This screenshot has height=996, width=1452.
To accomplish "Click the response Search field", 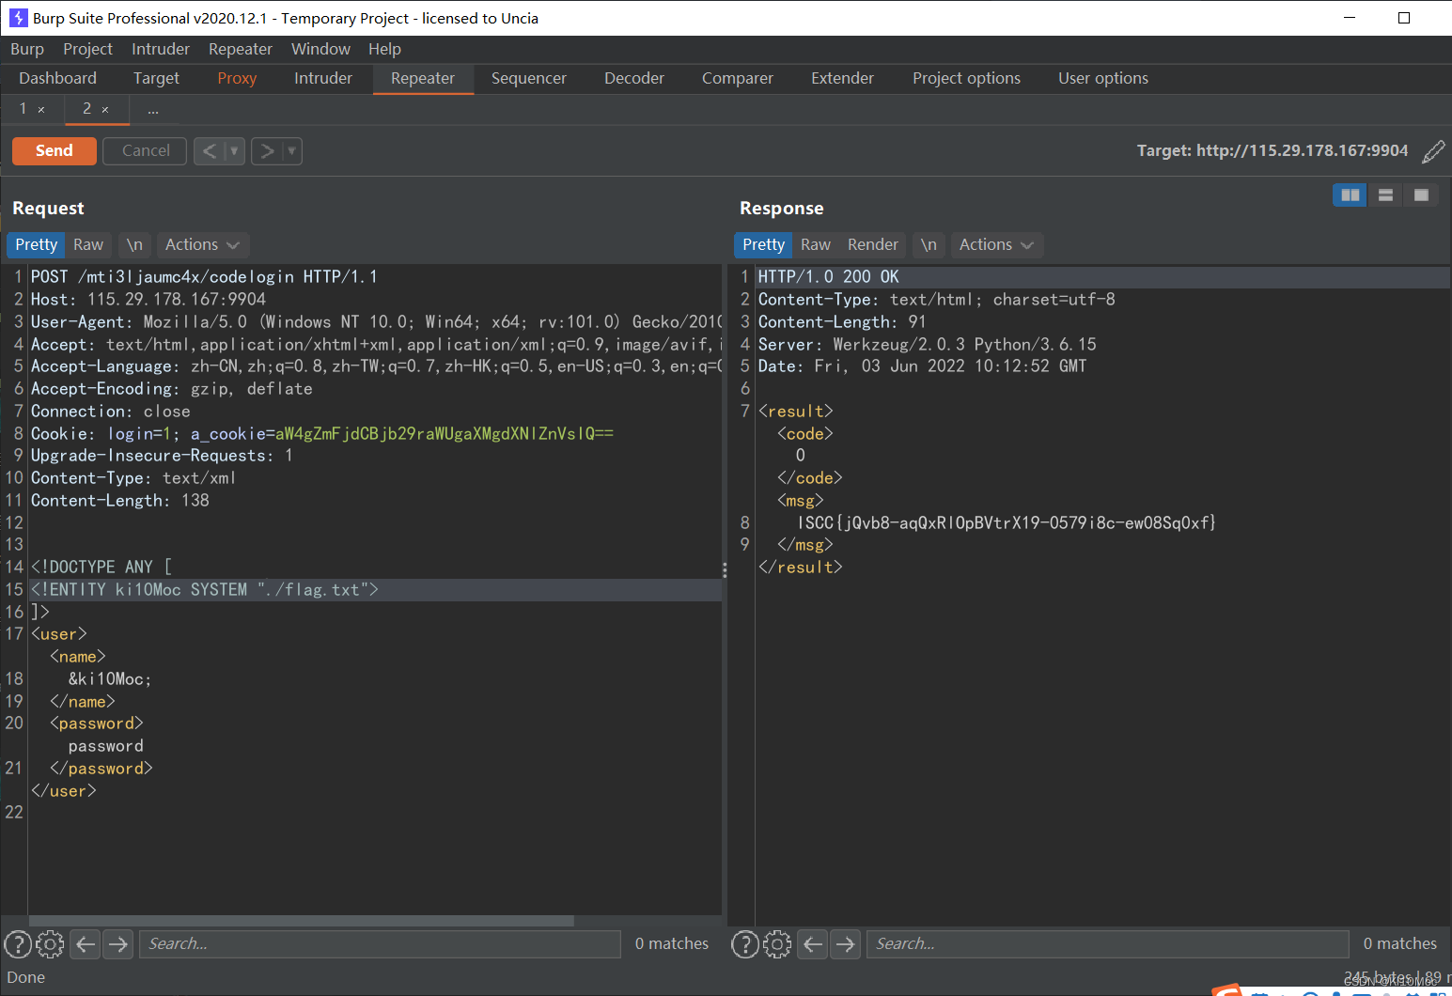I will (1108, 943).
